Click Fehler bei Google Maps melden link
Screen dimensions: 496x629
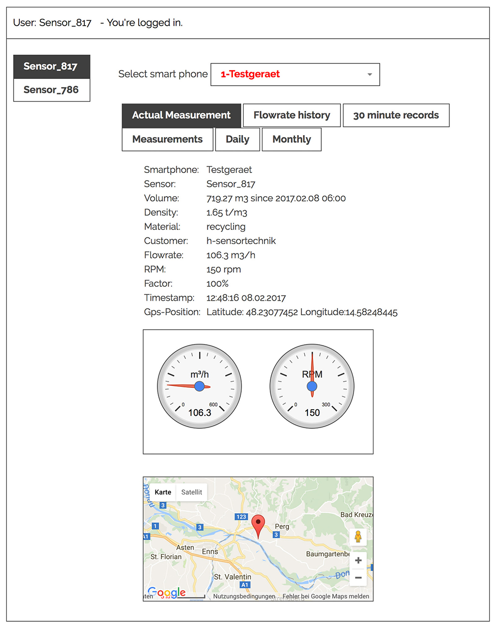325,596
